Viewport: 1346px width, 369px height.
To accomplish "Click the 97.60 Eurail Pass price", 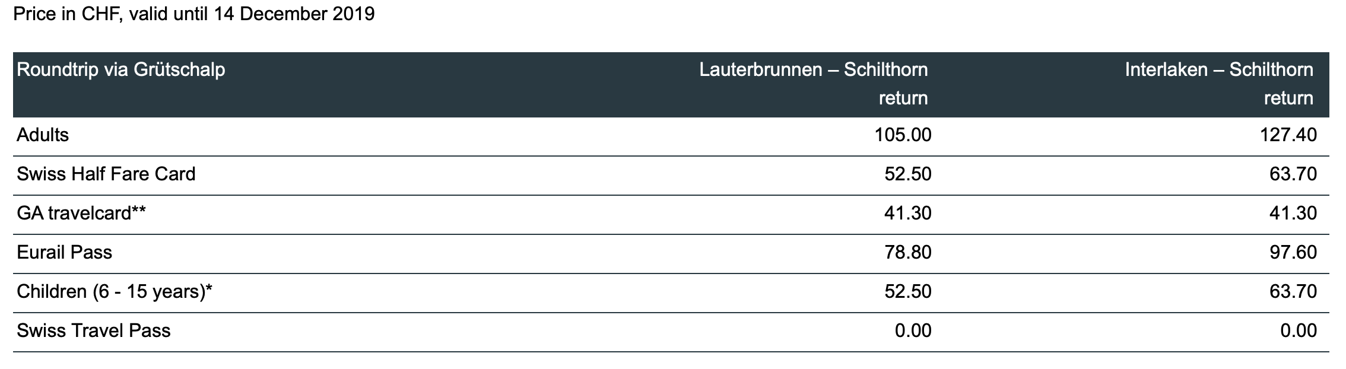I will (x=1293, y=253).
